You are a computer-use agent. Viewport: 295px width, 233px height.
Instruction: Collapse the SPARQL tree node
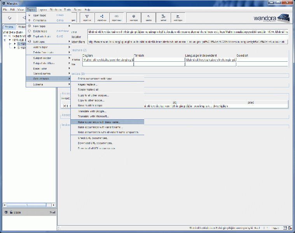coord(4,40)
